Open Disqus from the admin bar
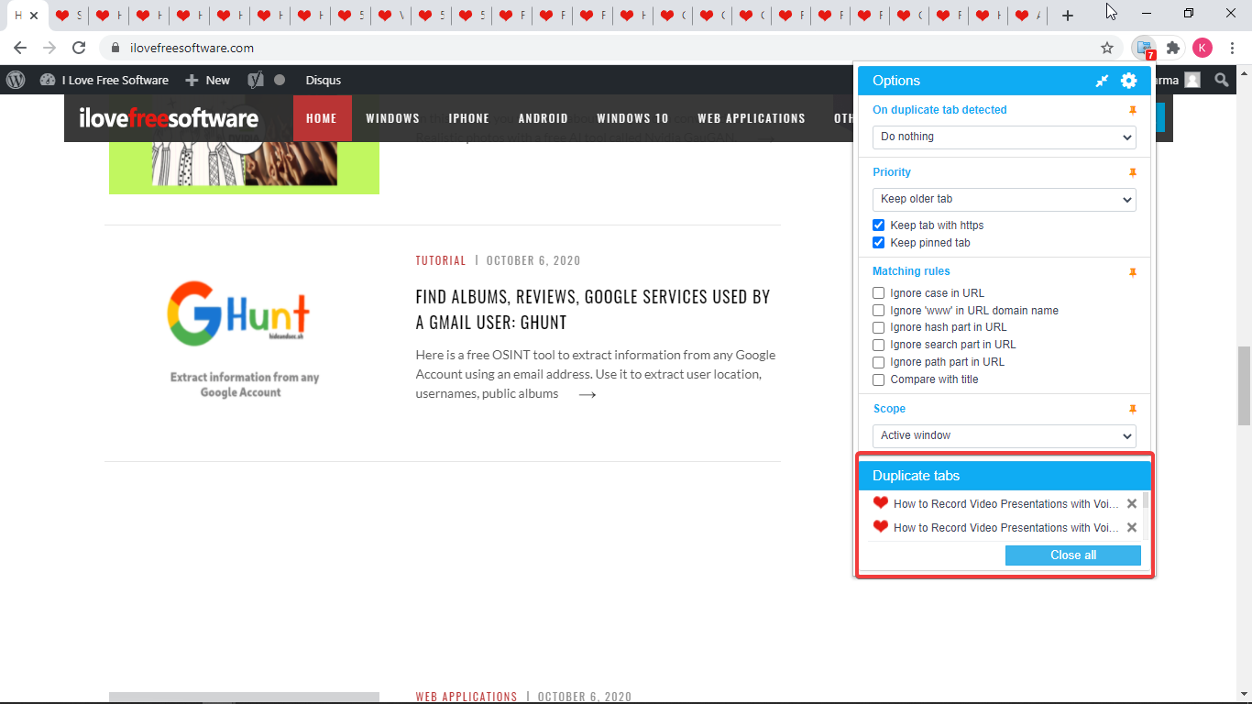The height and width of the screenshot is (704, 1252). tap(324, 80)
